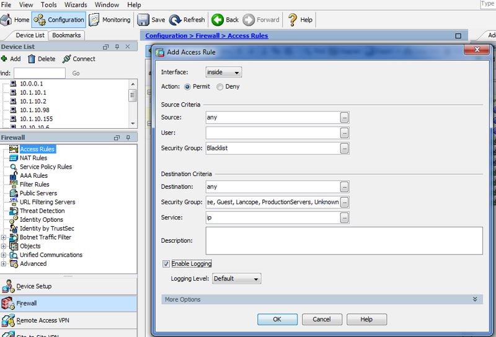The image size is (496, 337).
Task: Go Back to previous screen
Action: (225, 20)
